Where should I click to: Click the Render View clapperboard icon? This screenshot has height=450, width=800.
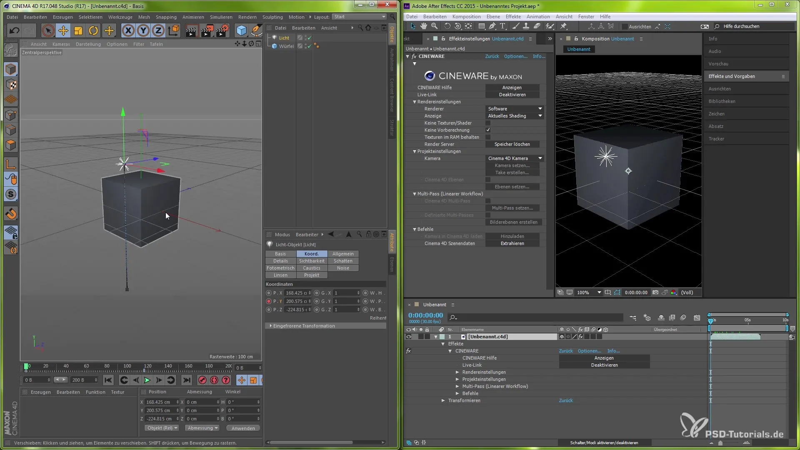pos(191,30)
